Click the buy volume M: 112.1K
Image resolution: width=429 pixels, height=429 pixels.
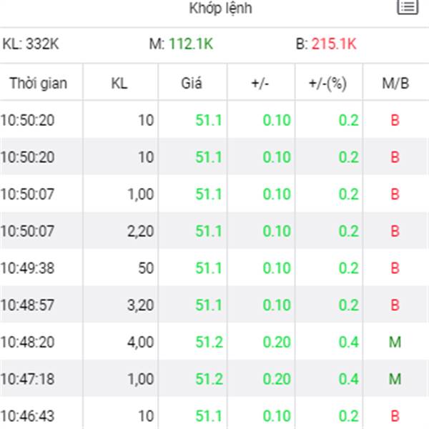pyautogui.click(x=181, y=44)
